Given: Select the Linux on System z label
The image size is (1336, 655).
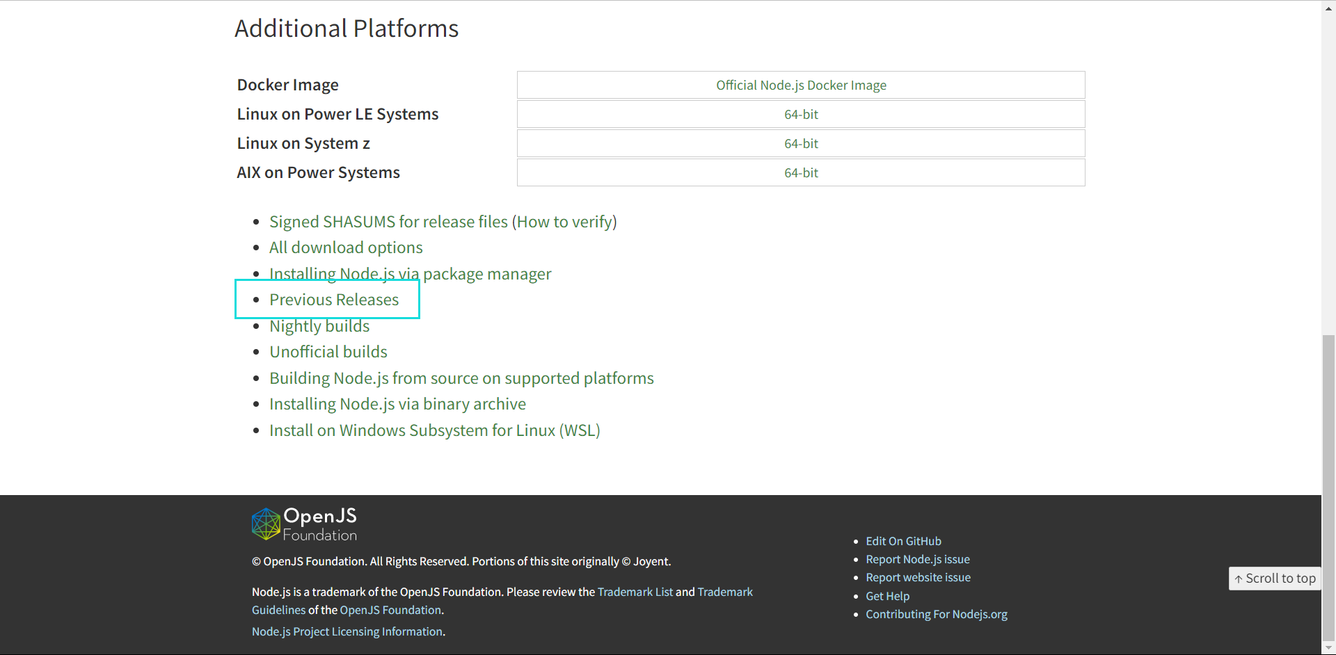Looking at the screenshot, I should coord(303,143).
